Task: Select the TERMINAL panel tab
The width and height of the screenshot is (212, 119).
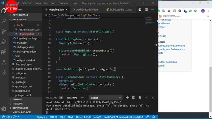Action: (x=72, y=98)
